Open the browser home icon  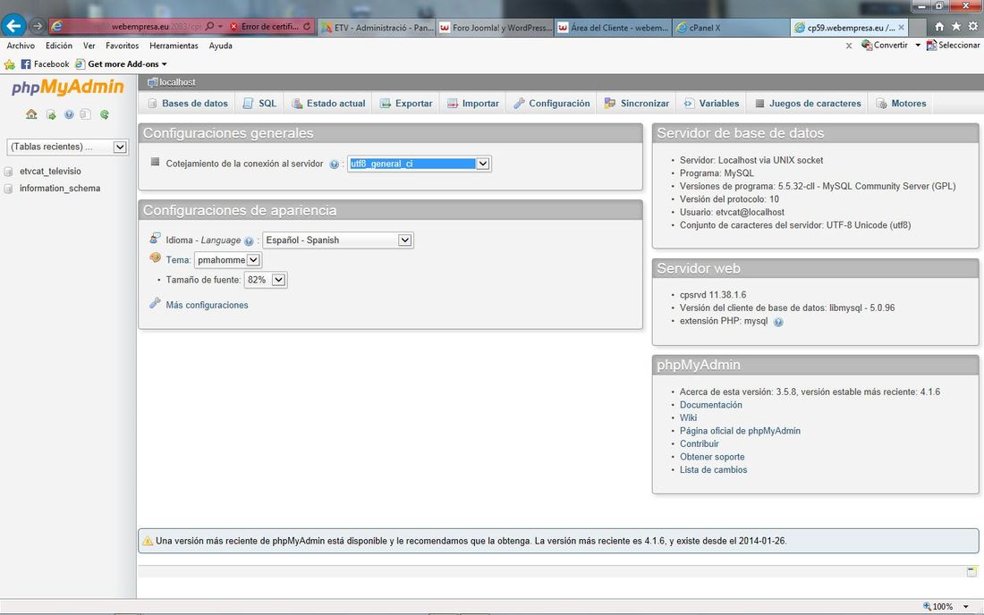click(x=939, y=26)
